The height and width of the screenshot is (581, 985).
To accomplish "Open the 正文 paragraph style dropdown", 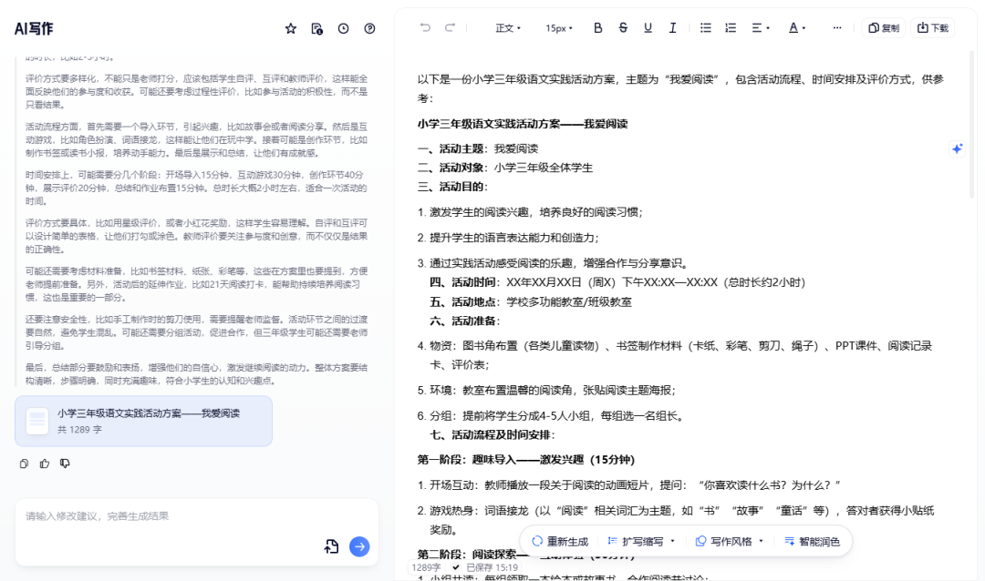I will pyautogui.click(x=508, y=28).
